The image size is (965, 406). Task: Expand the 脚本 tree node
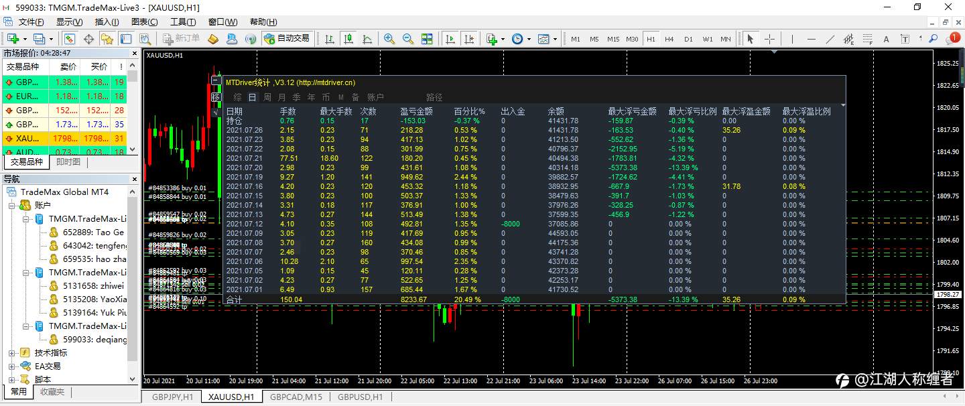pyautogui.click(x=11, y=379)
